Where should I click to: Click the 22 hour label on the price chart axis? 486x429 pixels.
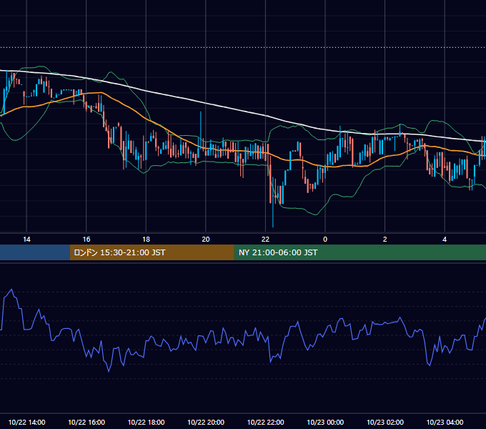[265, 240]
